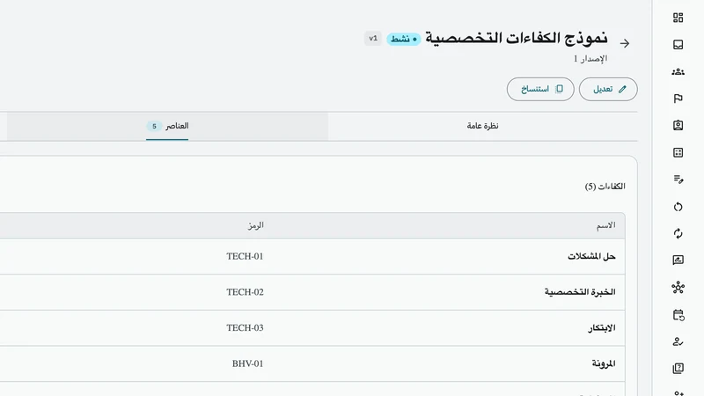Open the help book question-mark icon in sidebar
Screen dimensions: 704x396
coord(678,369)
